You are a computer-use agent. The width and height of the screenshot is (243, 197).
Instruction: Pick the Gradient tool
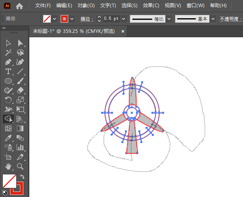pyautogui.click(x=20, y=128)
